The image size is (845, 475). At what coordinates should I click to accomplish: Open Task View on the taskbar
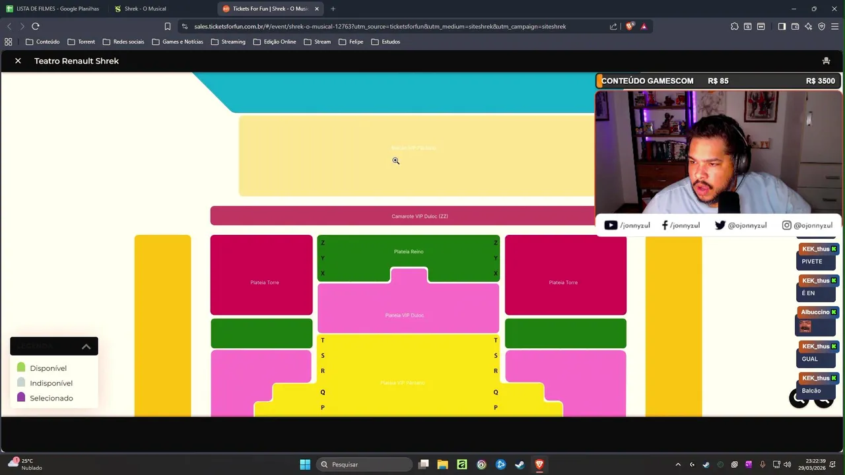[x=424, y=464]
